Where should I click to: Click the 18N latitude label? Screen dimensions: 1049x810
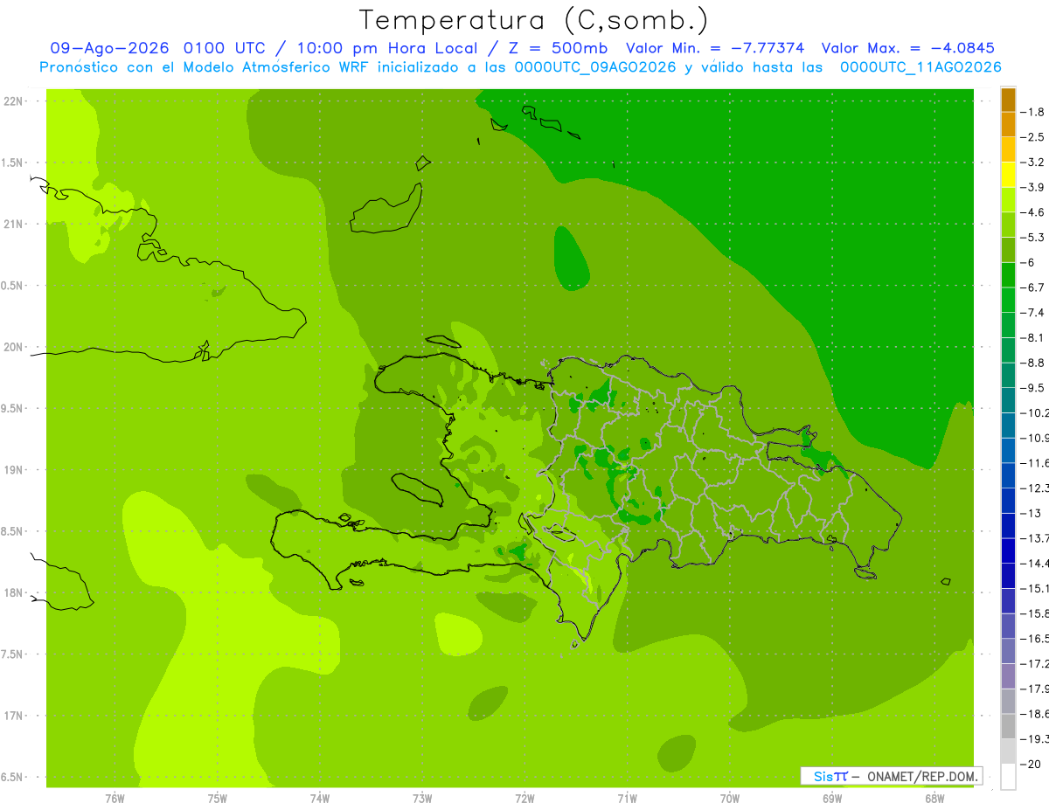pyautogui.click(x=15, y=593)
